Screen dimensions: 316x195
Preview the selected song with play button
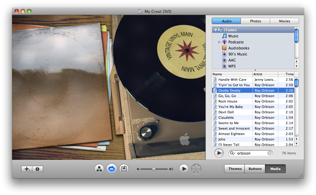coord(219,153)
